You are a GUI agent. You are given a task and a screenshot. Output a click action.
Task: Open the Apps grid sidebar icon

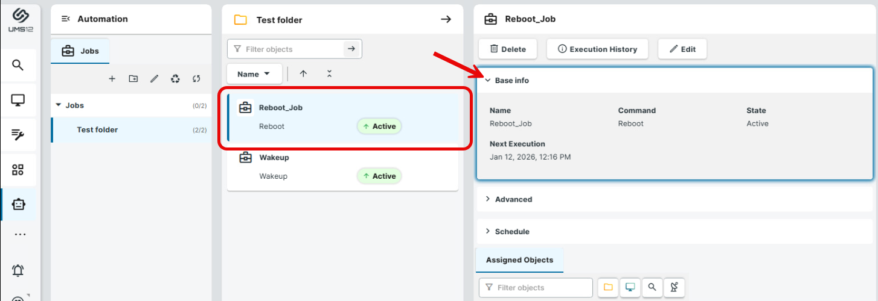[x=18, y=170]
